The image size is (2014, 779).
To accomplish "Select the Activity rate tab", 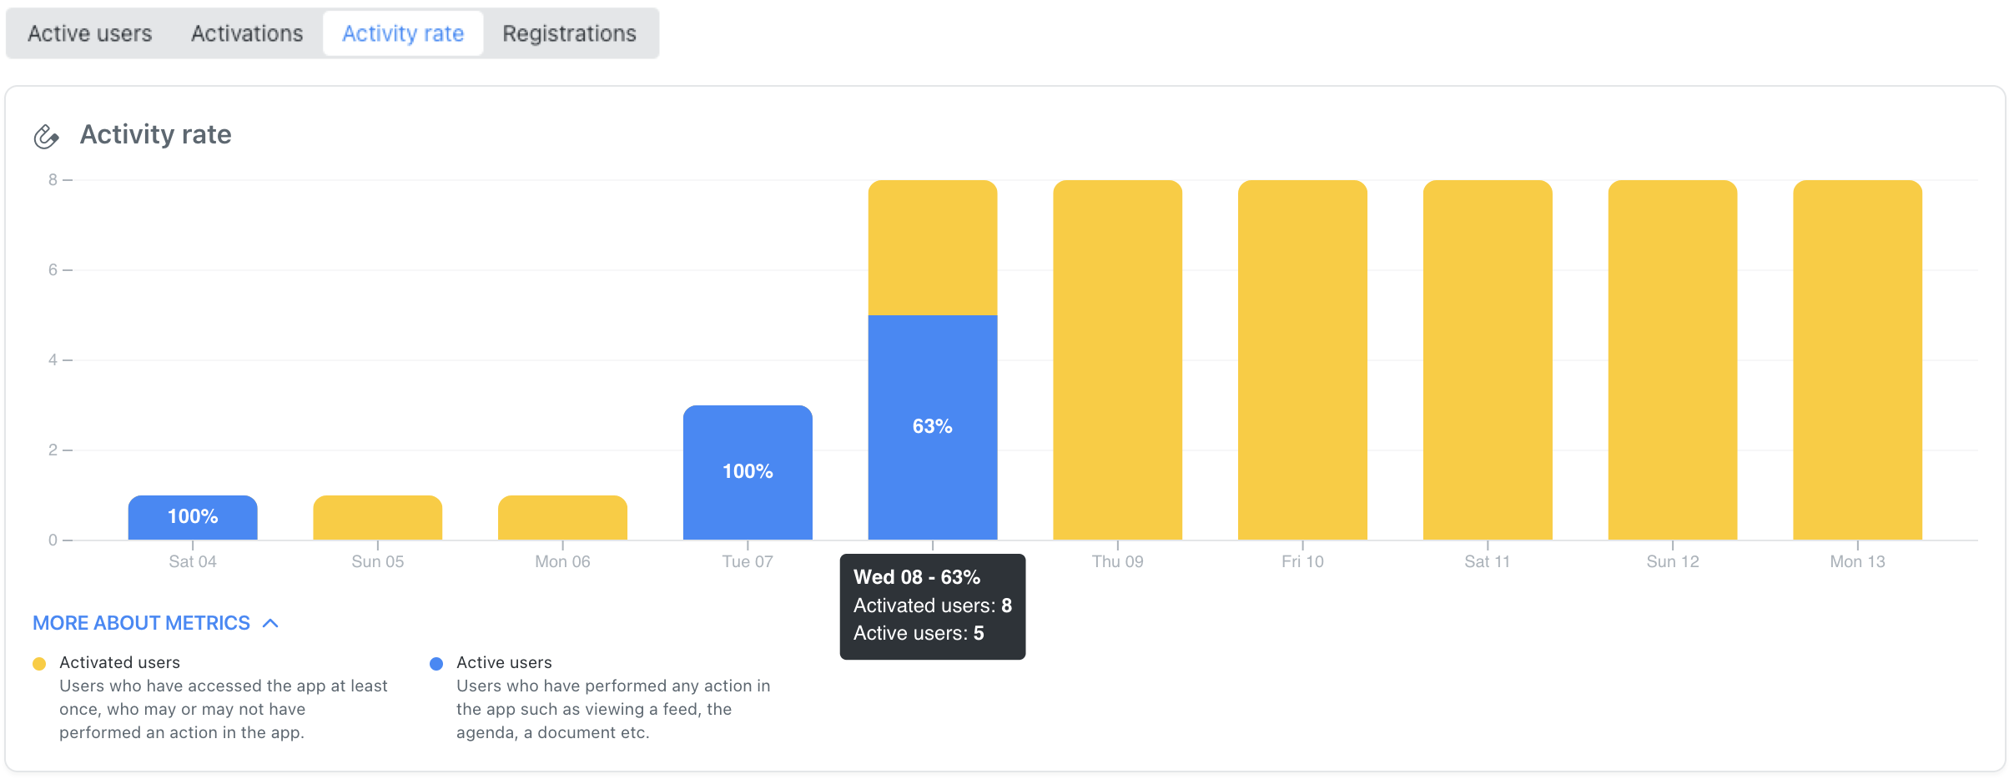I will tap(402, 33).
